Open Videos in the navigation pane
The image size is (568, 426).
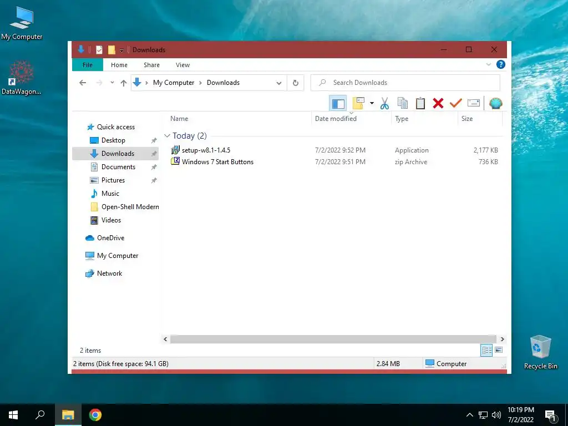click(111, 220)
